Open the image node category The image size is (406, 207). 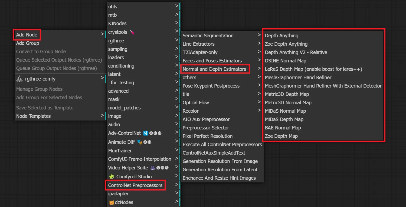pos(143,116)
